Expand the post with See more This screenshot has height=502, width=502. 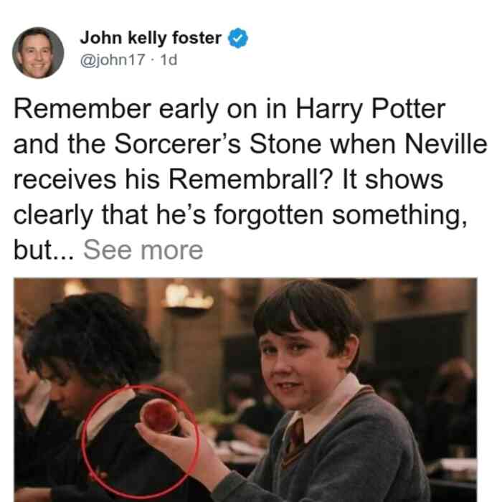coord(143,250)
